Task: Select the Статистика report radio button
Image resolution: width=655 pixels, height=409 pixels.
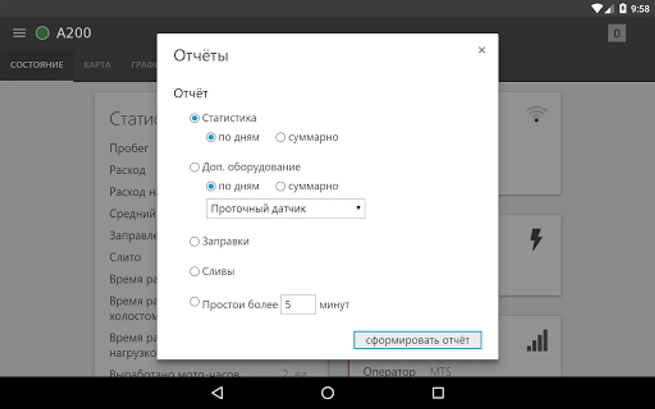Action: click(x=194, y=118)
